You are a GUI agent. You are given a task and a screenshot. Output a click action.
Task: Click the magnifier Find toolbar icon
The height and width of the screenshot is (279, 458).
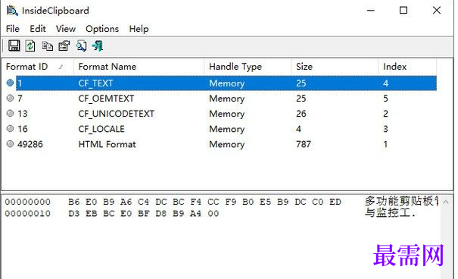tap(81, 46)
